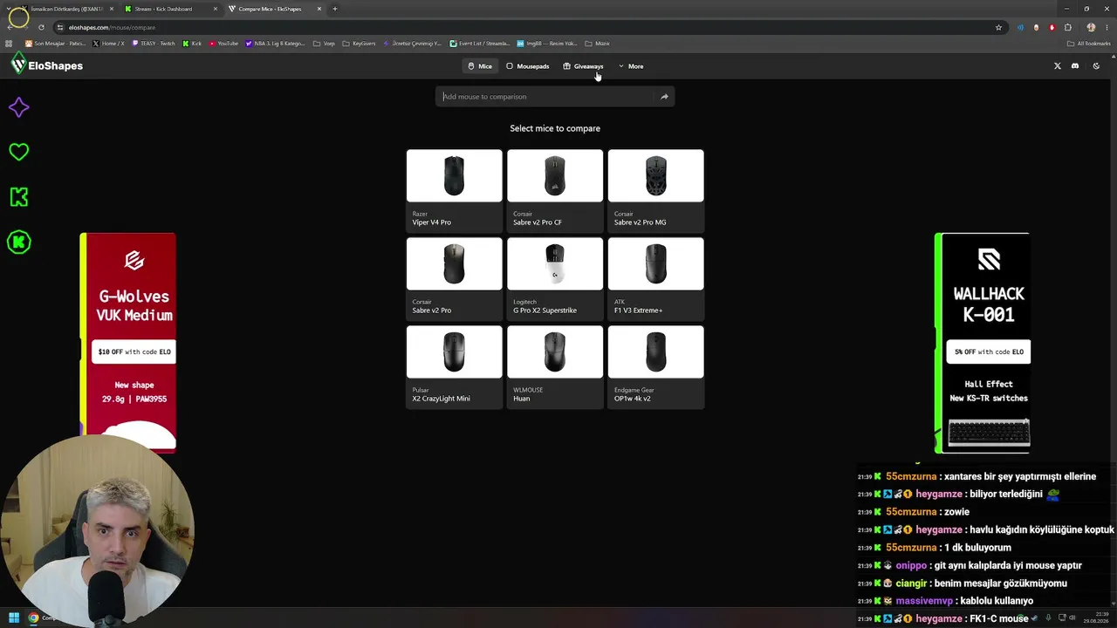View site information icon in address bar

60,27
